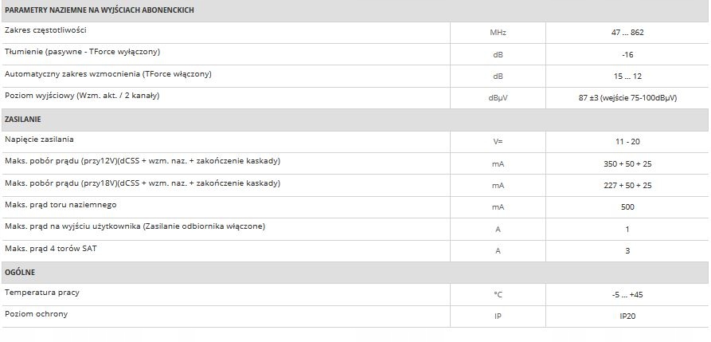The image size is (711, 342).
Task: Click the "ZASILANIE" section header
Action: 22,119
